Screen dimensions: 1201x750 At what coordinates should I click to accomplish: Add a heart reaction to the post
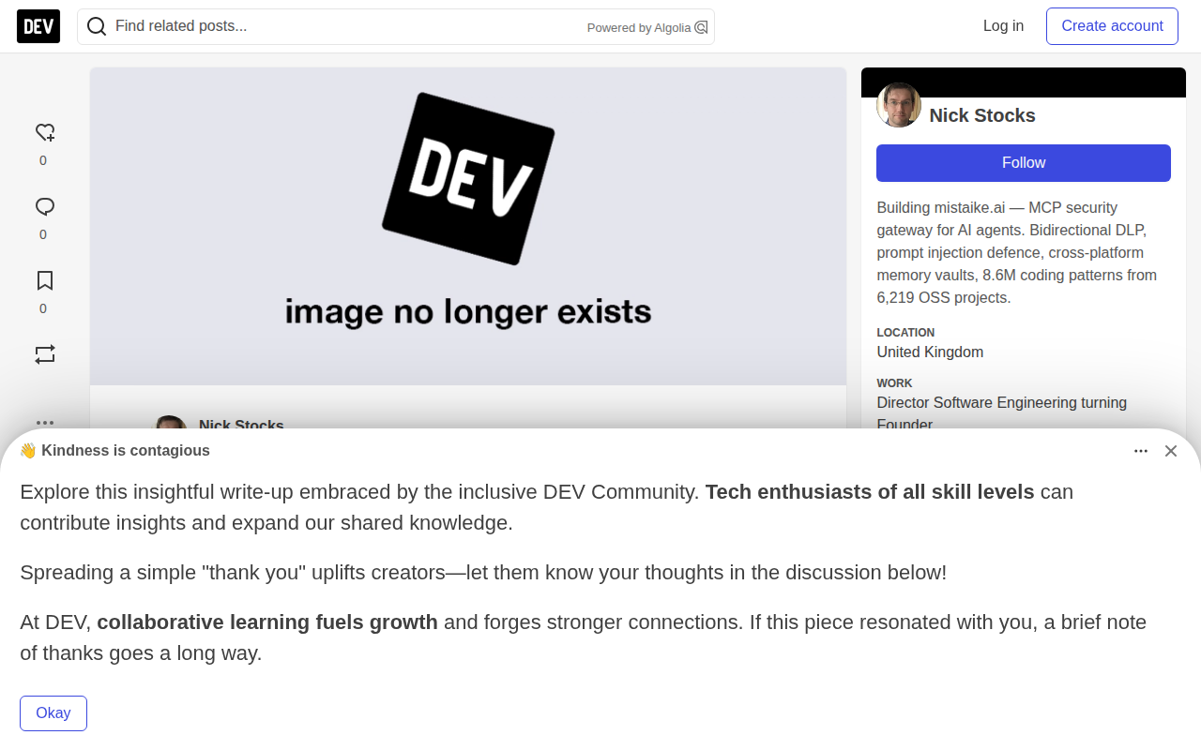(44, 132)
